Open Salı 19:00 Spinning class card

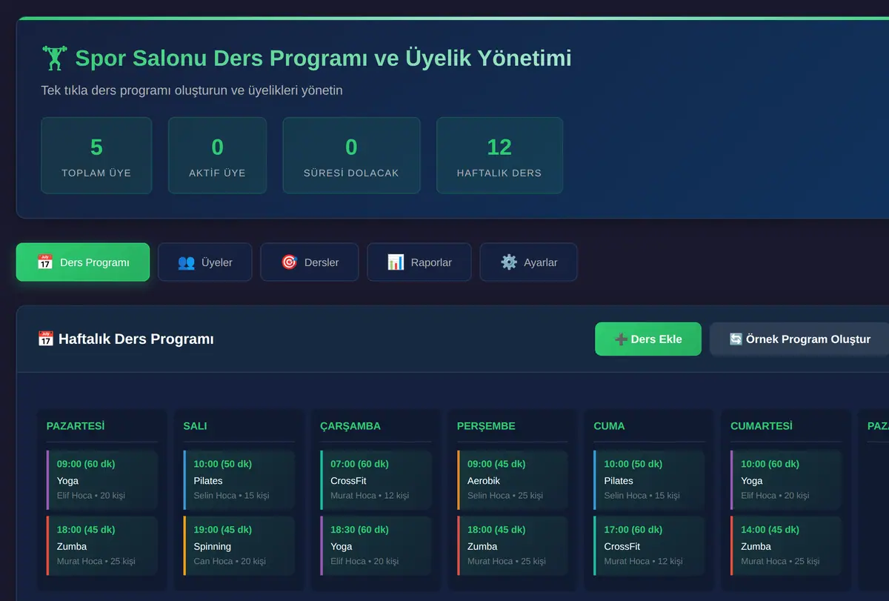[239, 545]
